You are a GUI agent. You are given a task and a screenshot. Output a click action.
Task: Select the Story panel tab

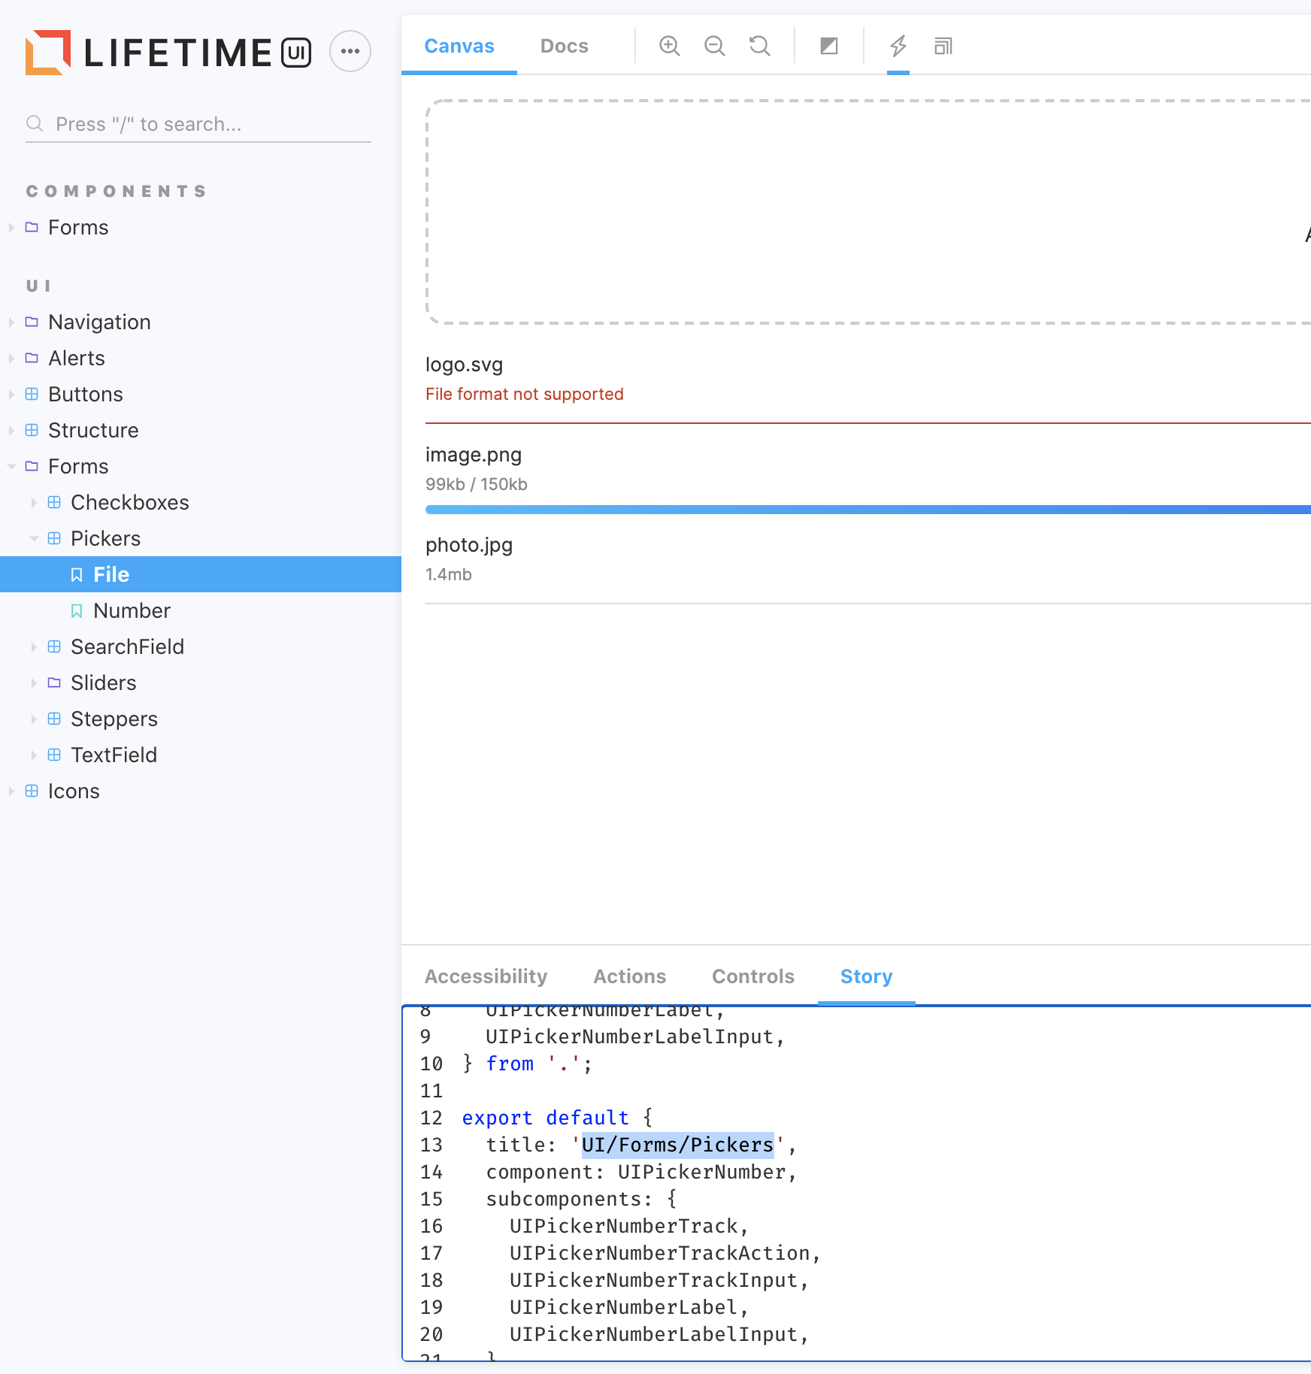point(867,976)
